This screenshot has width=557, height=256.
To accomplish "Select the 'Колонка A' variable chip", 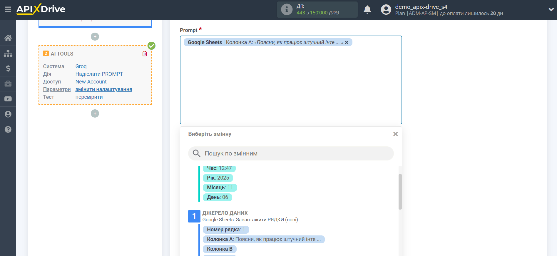I will tap(263, 239).
